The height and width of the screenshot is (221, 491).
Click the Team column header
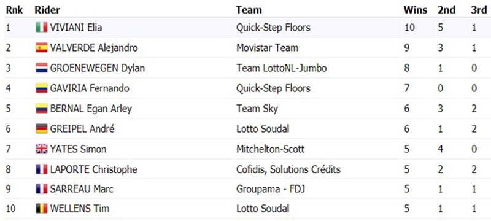coord(249,10)
